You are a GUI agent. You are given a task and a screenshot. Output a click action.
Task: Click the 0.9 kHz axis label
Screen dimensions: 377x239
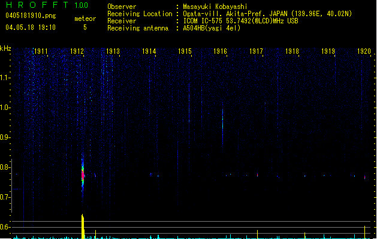tap(5, 137)
